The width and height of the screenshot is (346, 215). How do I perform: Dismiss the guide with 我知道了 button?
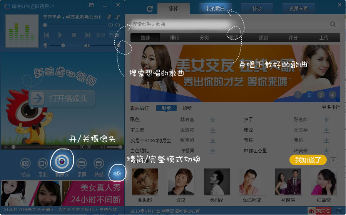tap(308, 160)
